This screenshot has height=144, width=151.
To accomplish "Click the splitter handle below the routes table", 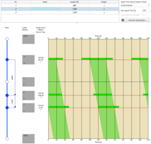I will (77, 23).
